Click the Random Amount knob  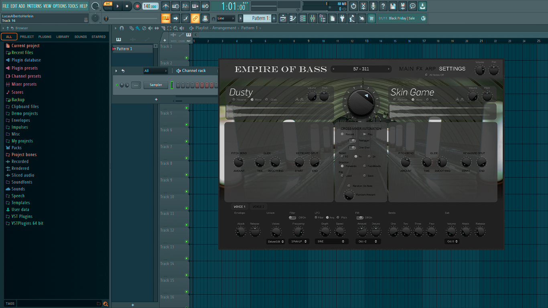(x=349, y=195)
